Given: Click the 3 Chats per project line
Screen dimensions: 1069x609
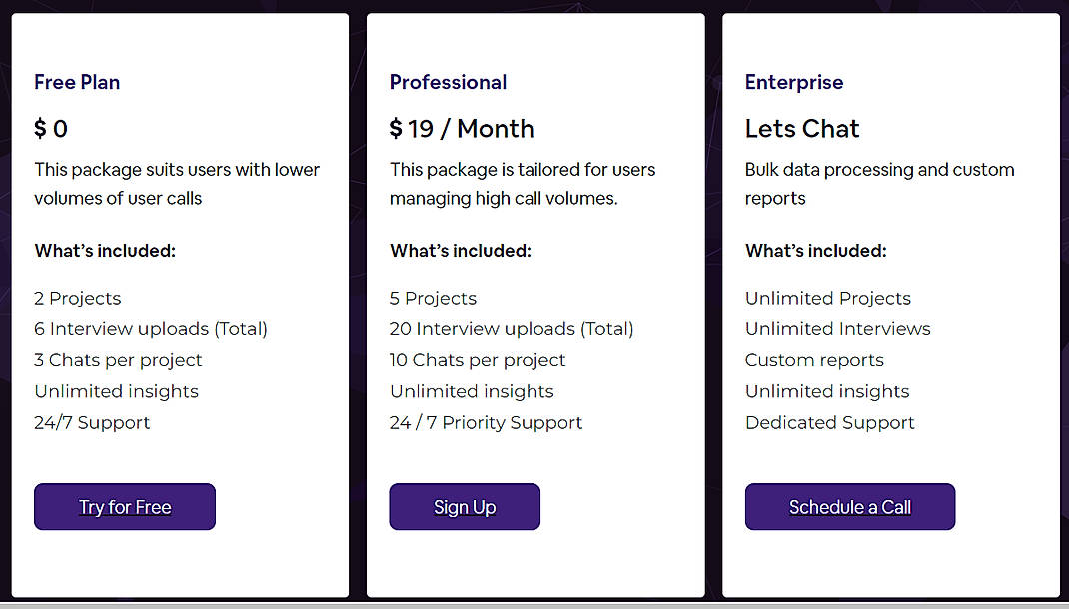Looking at the screenshot, I should point(118,360).
